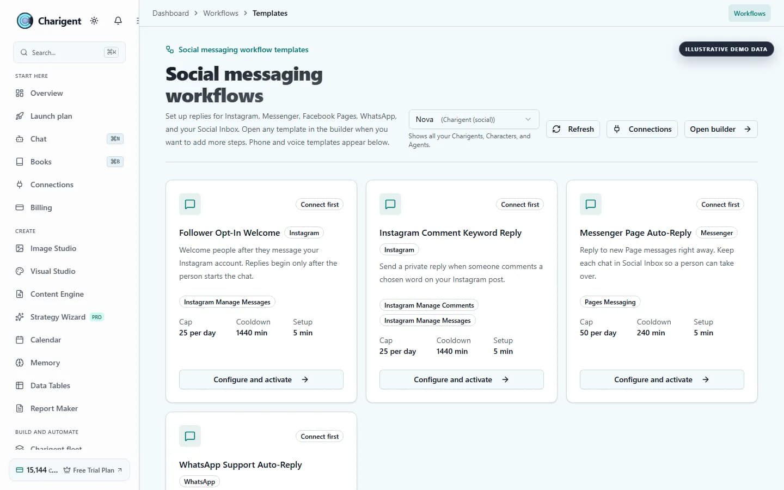Click the Messenger Page Auto-Reply chat icon

click(x=591, y=204)
